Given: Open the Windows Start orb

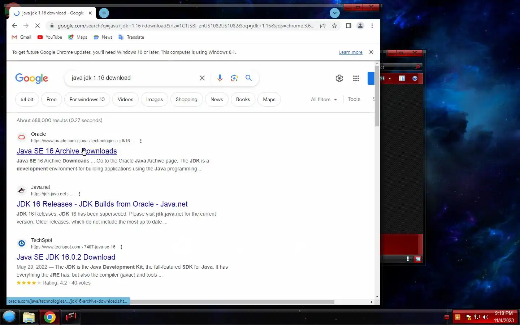Looking at the screenshot, I should coord(9,317).
